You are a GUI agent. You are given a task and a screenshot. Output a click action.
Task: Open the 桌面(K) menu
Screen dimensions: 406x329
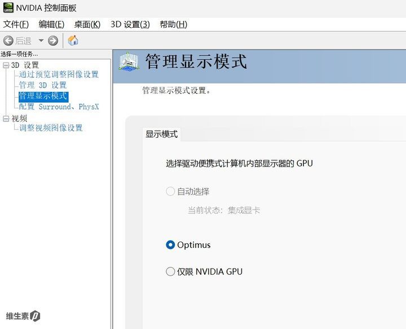click(87, 24)
